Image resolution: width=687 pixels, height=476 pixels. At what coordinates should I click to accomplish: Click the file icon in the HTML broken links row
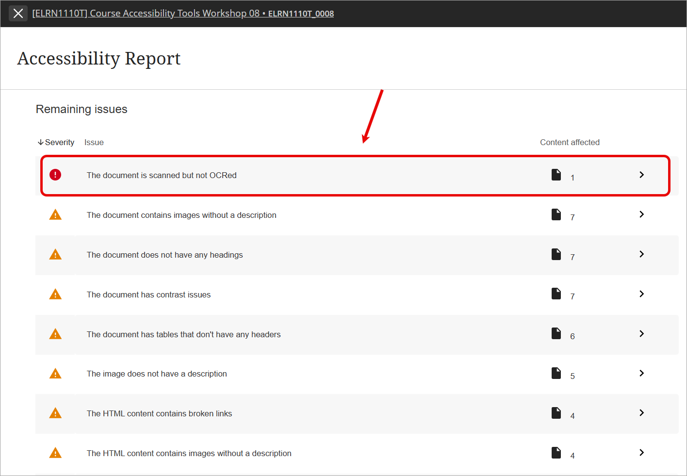pyautogui.click(x=556, y=413)
